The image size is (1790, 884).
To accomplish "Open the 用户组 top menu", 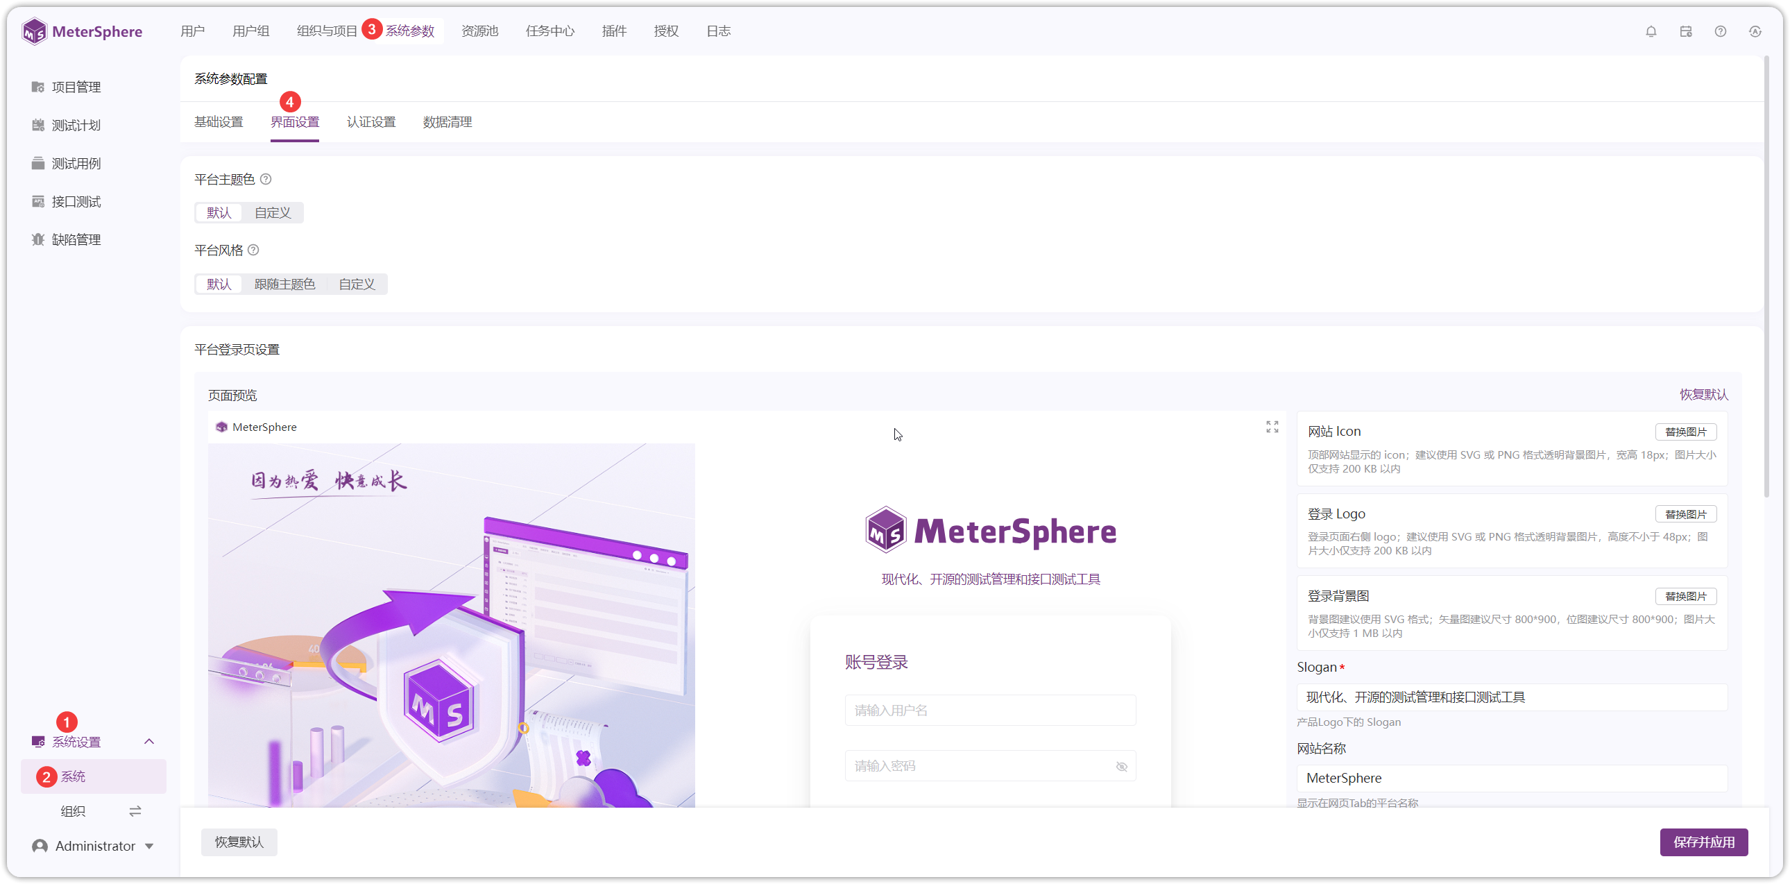I will [x=251, y=31].
